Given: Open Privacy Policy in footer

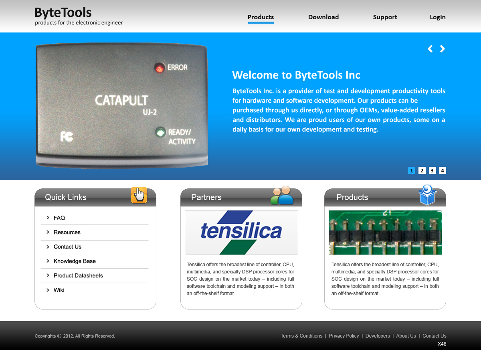Looking at the screenshot, I should 344,336.
